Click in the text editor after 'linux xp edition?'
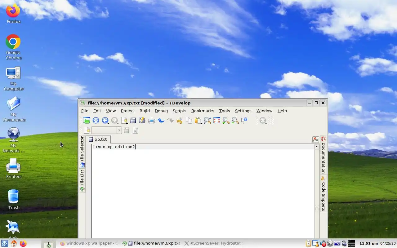This screenshot has height=248, width=397. pyautogui.click(x=136, y=147)
